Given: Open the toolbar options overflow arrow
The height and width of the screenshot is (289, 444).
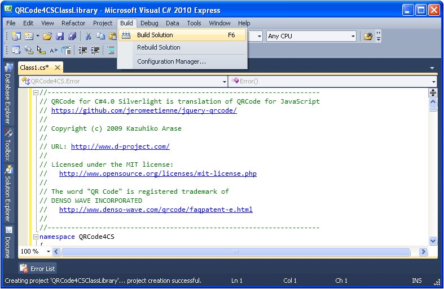Looking at the screenshot, I should tap(379, 36).
